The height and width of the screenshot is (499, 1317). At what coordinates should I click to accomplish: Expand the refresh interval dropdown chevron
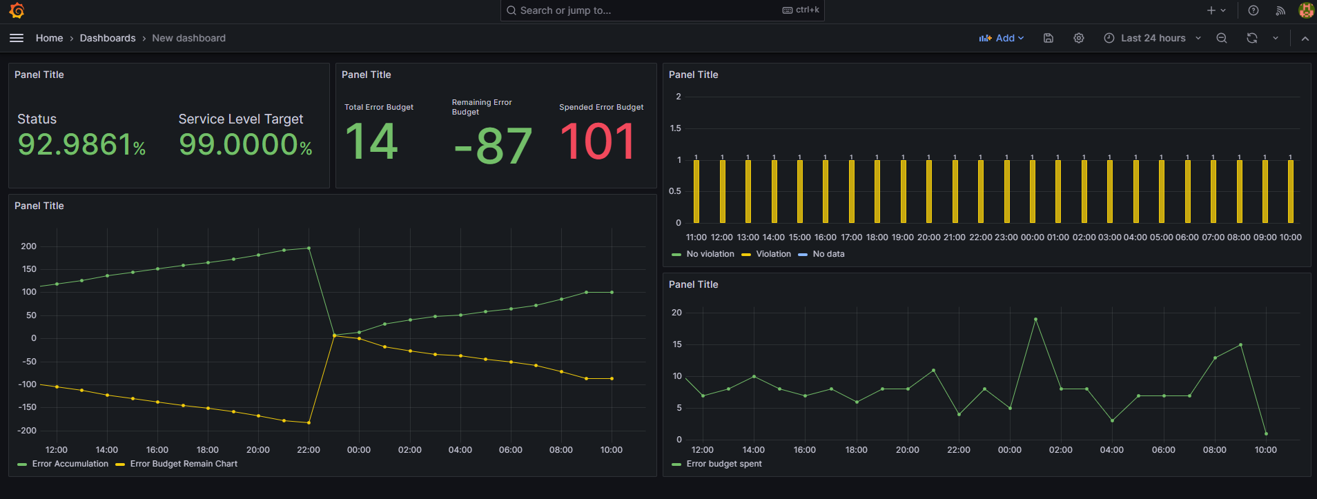pyautogui.click(x=1276, y=38)
